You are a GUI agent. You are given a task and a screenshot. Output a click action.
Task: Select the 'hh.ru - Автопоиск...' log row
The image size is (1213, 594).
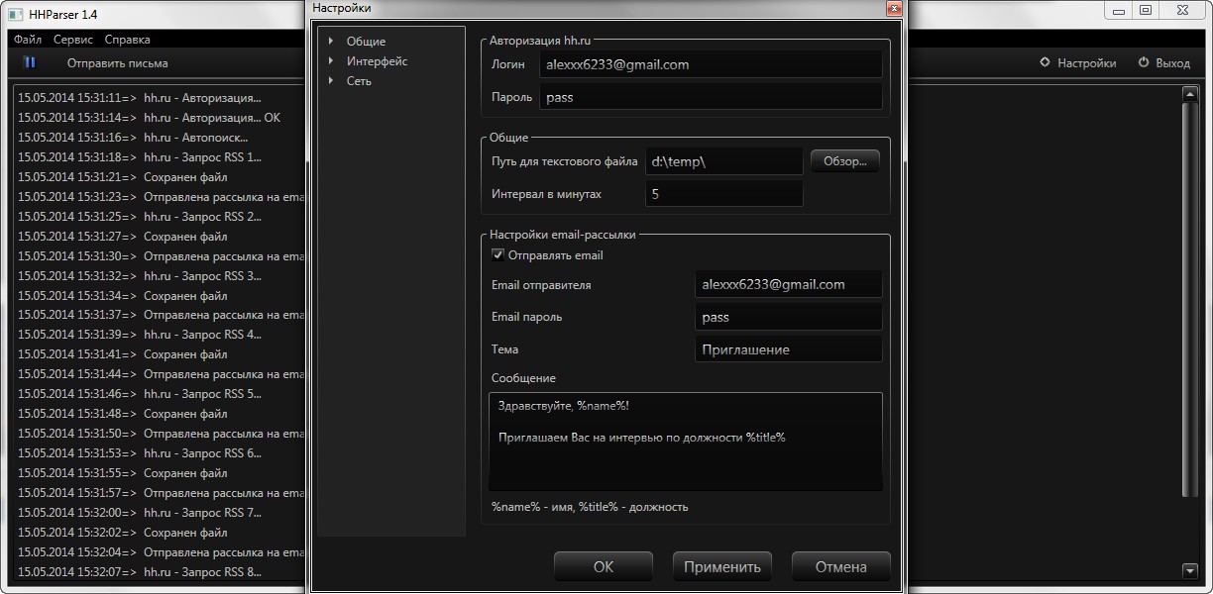[x=133, y=138]
